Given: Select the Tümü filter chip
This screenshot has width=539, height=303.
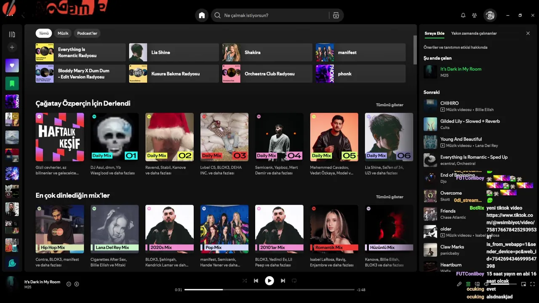Looking at the screenshot, I should 44,33.
